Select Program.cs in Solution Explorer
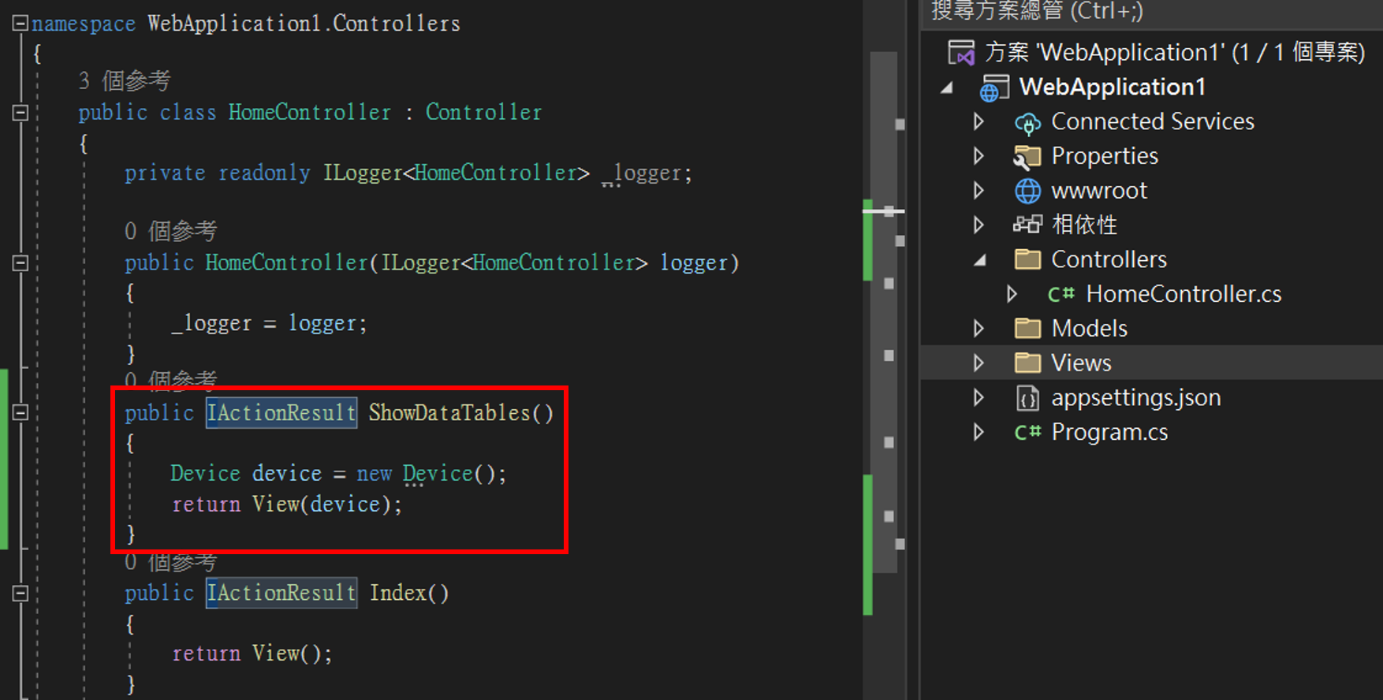The image size is (1383, 700). pos(1109,432)
